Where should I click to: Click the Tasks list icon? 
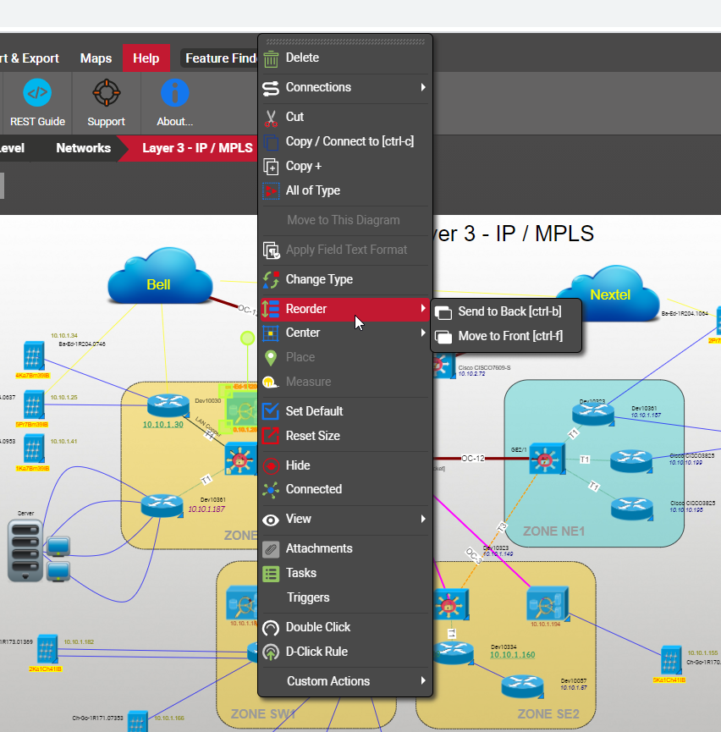point(271,574)
